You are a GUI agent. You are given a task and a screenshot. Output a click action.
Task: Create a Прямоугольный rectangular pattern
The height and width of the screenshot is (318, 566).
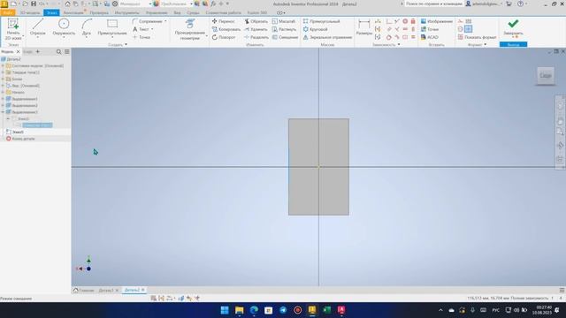pos(321,21)
